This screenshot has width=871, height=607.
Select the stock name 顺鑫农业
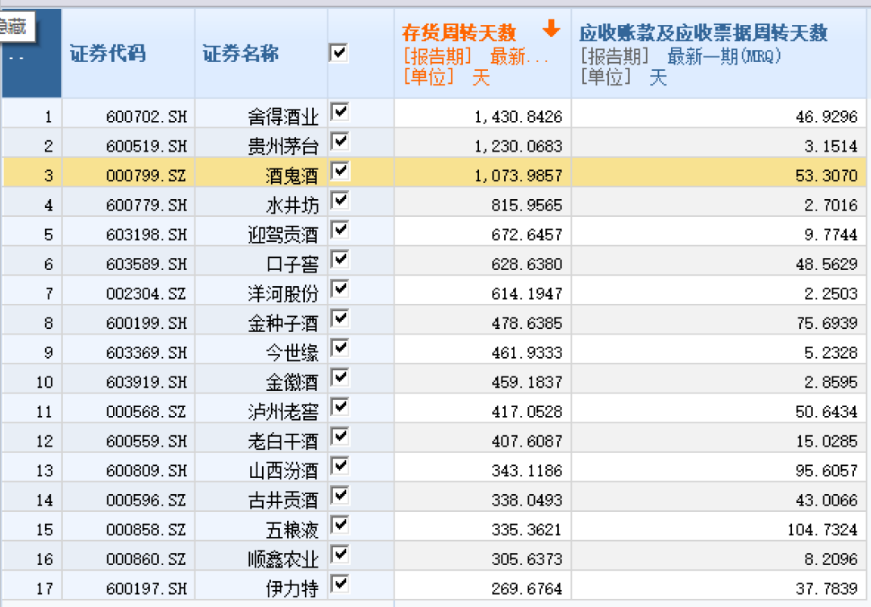coord(283,559)
